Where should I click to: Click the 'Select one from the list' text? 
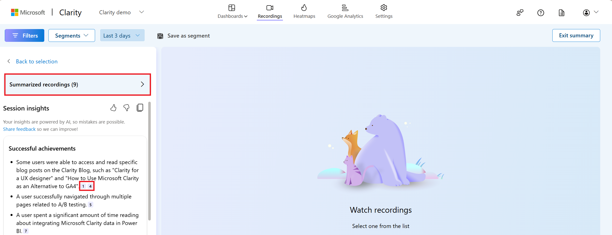tap(381, 226)
